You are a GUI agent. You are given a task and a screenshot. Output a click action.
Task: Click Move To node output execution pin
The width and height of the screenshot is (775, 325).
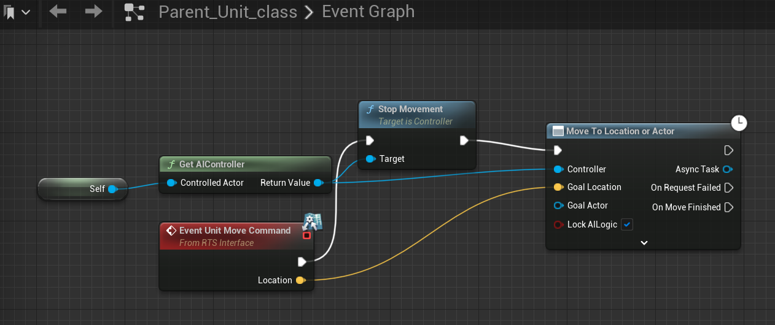point(728,150)
